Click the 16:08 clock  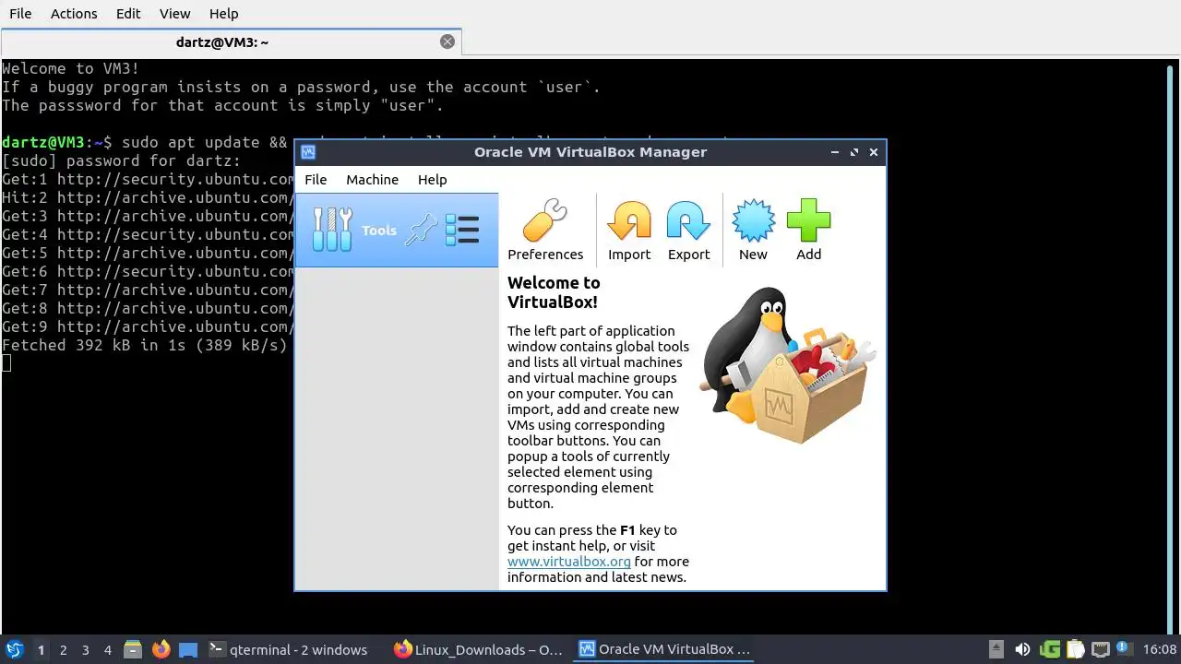pyautogui.click(x=1160, y=649)
